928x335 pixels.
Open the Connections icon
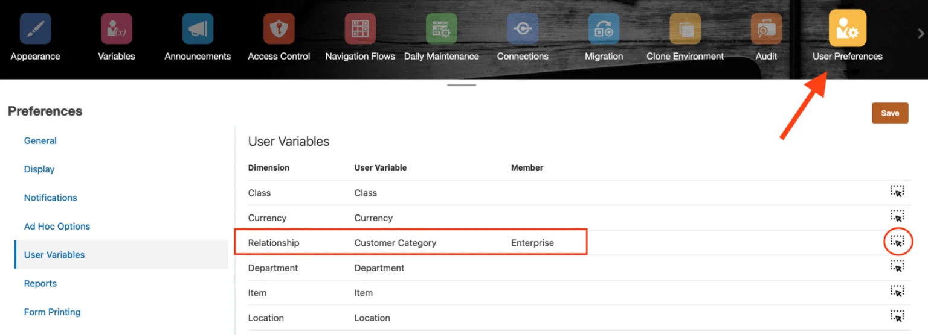523,29
